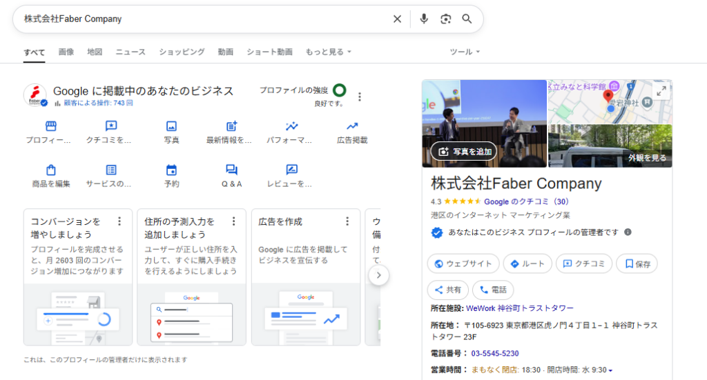Switch to the 画像 tab
This screenshot has height=380, width=707.
point(66,52)
